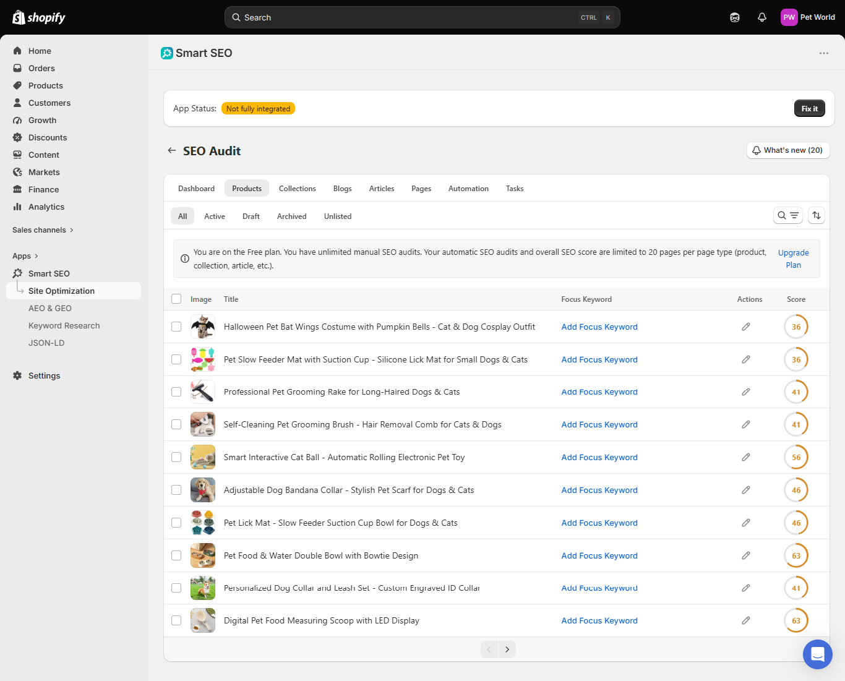The width and height of the screenshot is (845, 681).
Task: Open the search and filter button
Action: [788, 215]
